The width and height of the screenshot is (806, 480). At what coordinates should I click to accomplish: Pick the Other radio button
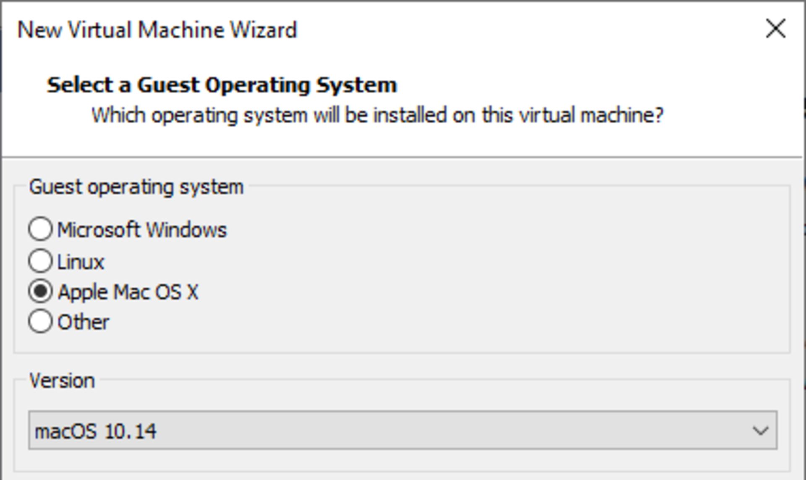coord(40,321)
